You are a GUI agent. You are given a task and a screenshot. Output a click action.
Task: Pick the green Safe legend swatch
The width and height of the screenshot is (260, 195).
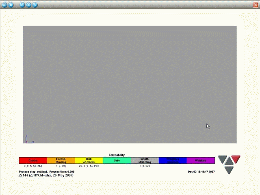tap(117, 160)
